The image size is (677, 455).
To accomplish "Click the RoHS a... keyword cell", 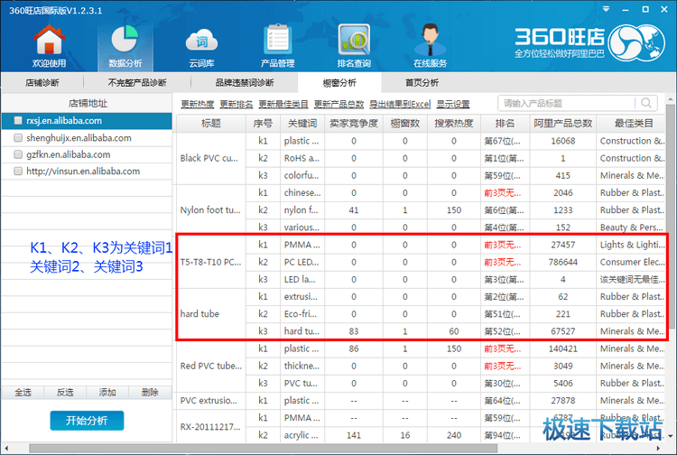I will tap(302, 158).
